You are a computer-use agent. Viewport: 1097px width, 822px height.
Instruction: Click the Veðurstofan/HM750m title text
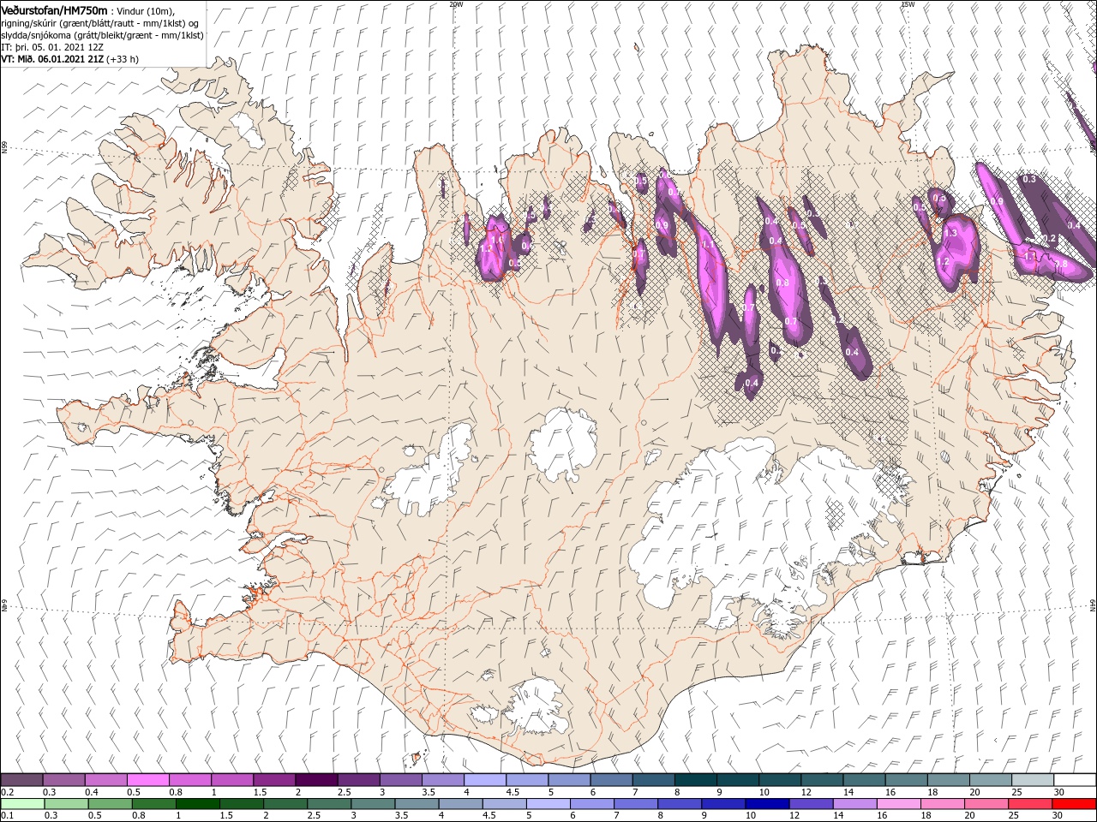point(54,9)
